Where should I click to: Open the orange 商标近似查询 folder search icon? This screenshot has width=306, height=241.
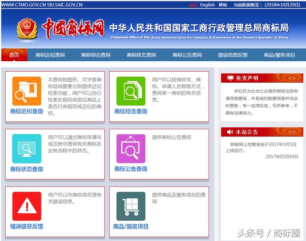pos(27,91)
